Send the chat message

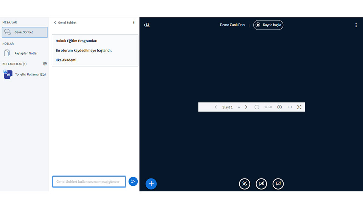click(133, 182)
